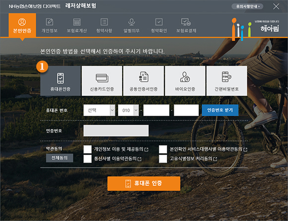Select the 공동인증서인증 certificate icon tile
The width and height of the screenshot is (288, 221).
144,81
